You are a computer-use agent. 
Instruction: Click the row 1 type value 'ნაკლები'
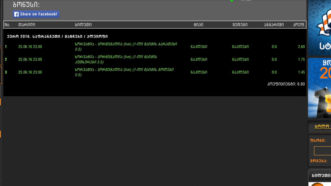coord(199,46)
